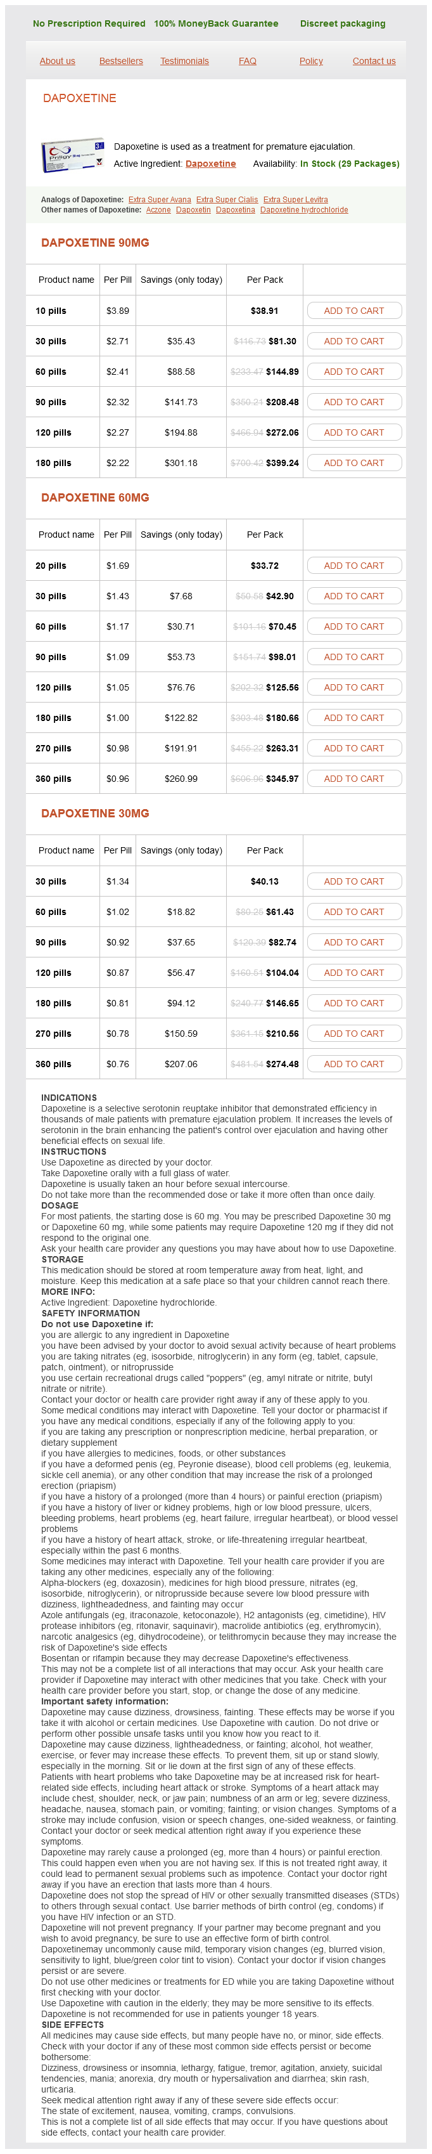The height and width of the screenshot is (2154, 432).
Task: Follow the Extra Super Cialis link
Action: 227,200
